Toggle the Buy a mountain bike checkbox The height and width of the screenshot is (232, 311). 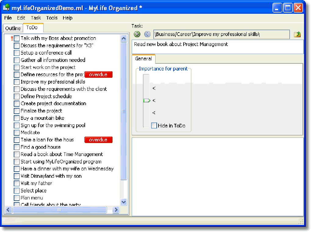[17, 118]
